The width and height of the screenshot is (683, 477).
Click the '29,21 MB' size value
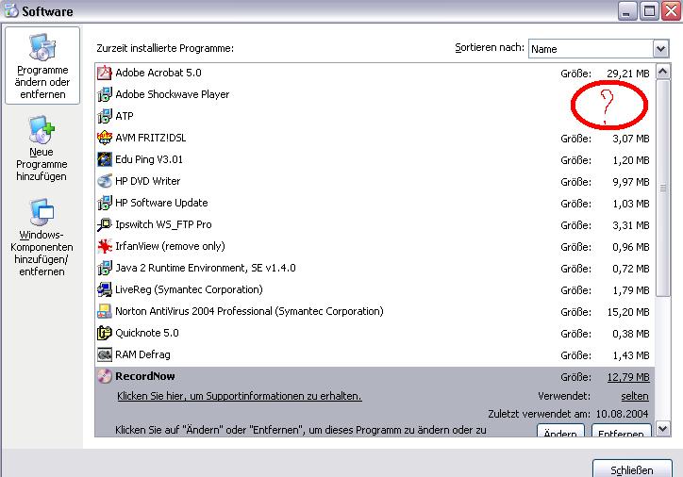point(628,74)
